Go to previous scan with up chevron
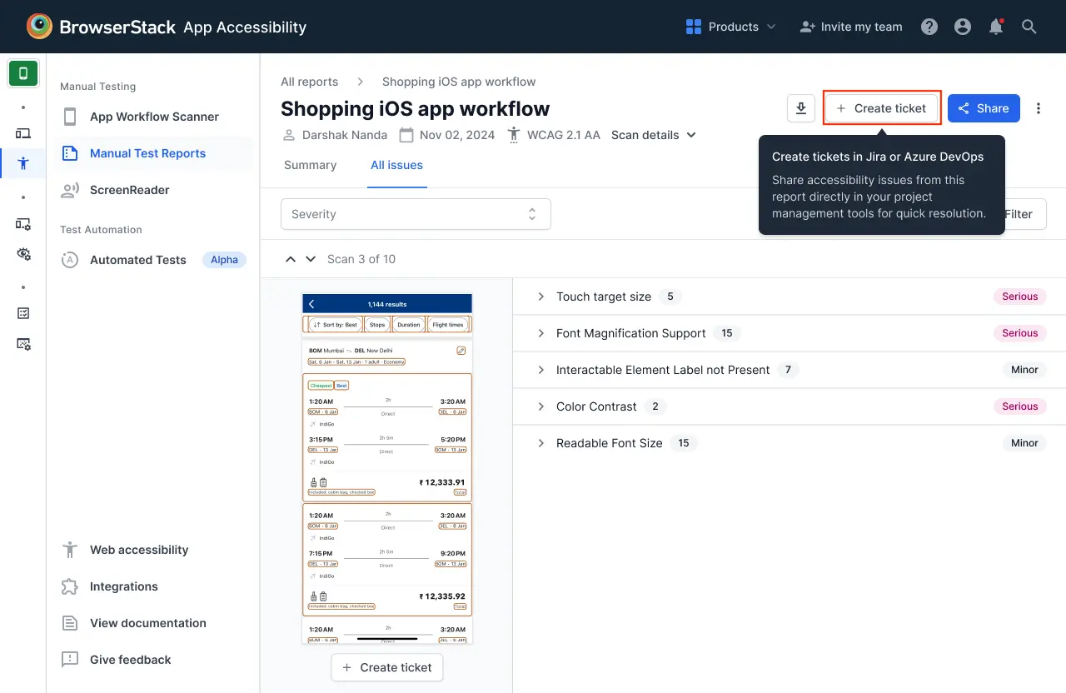The height and width of the screenshot is (693, 1066). [x=291, y=259]
